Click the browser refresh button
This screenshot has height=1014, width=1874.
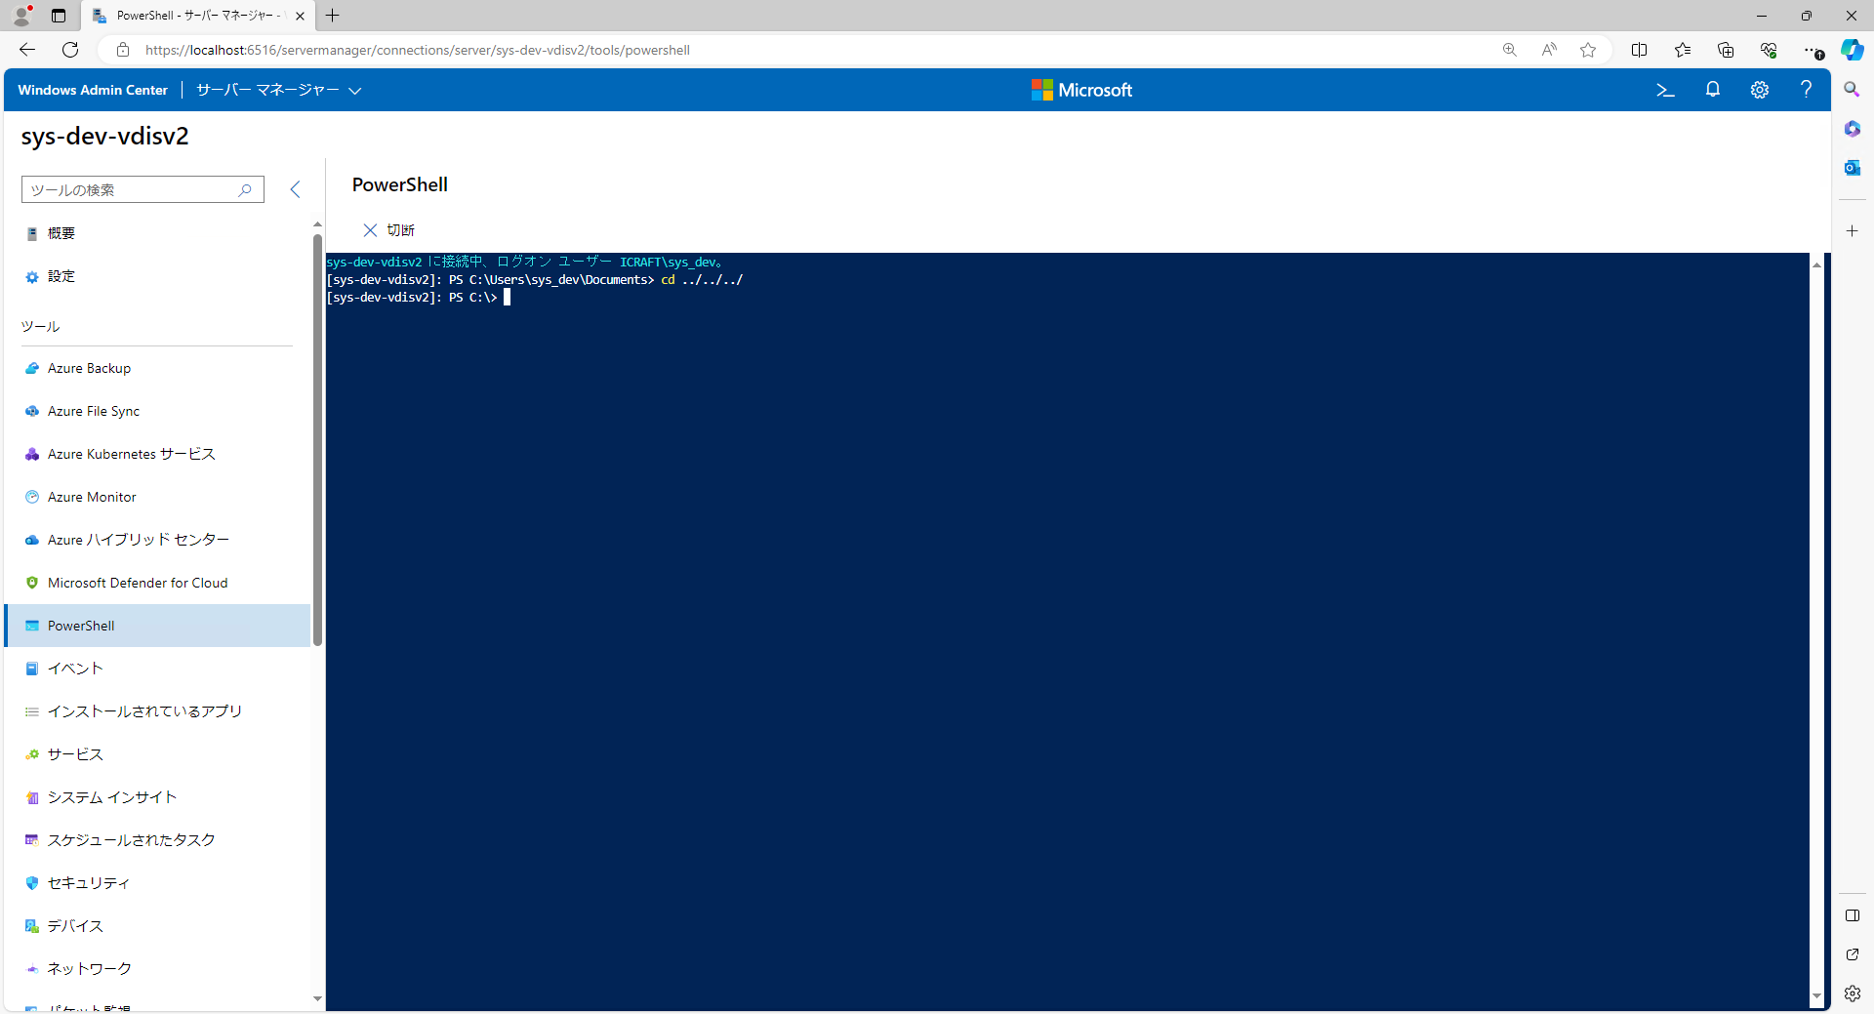point(70,50)
